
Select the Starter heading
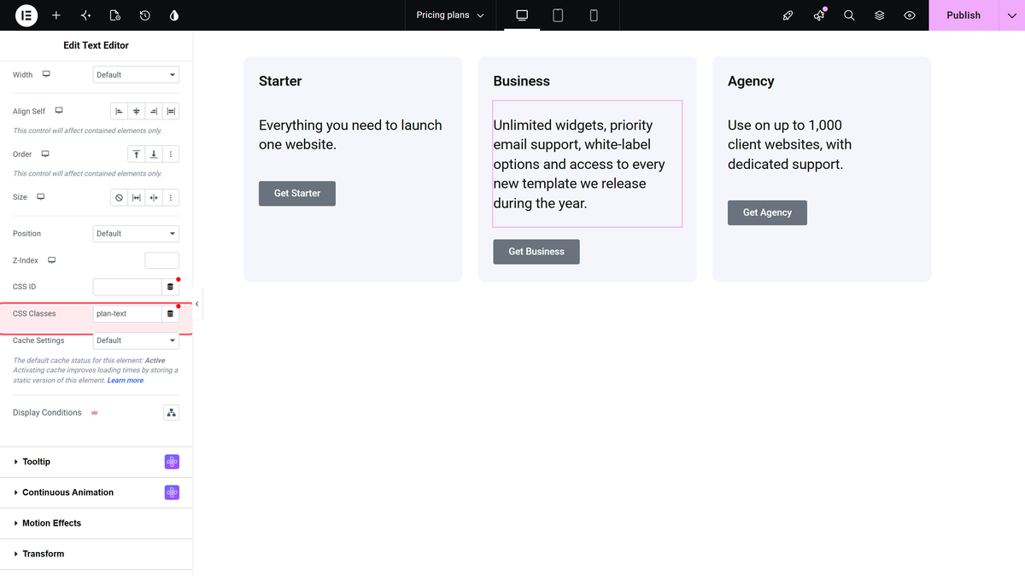pos(280,81)
